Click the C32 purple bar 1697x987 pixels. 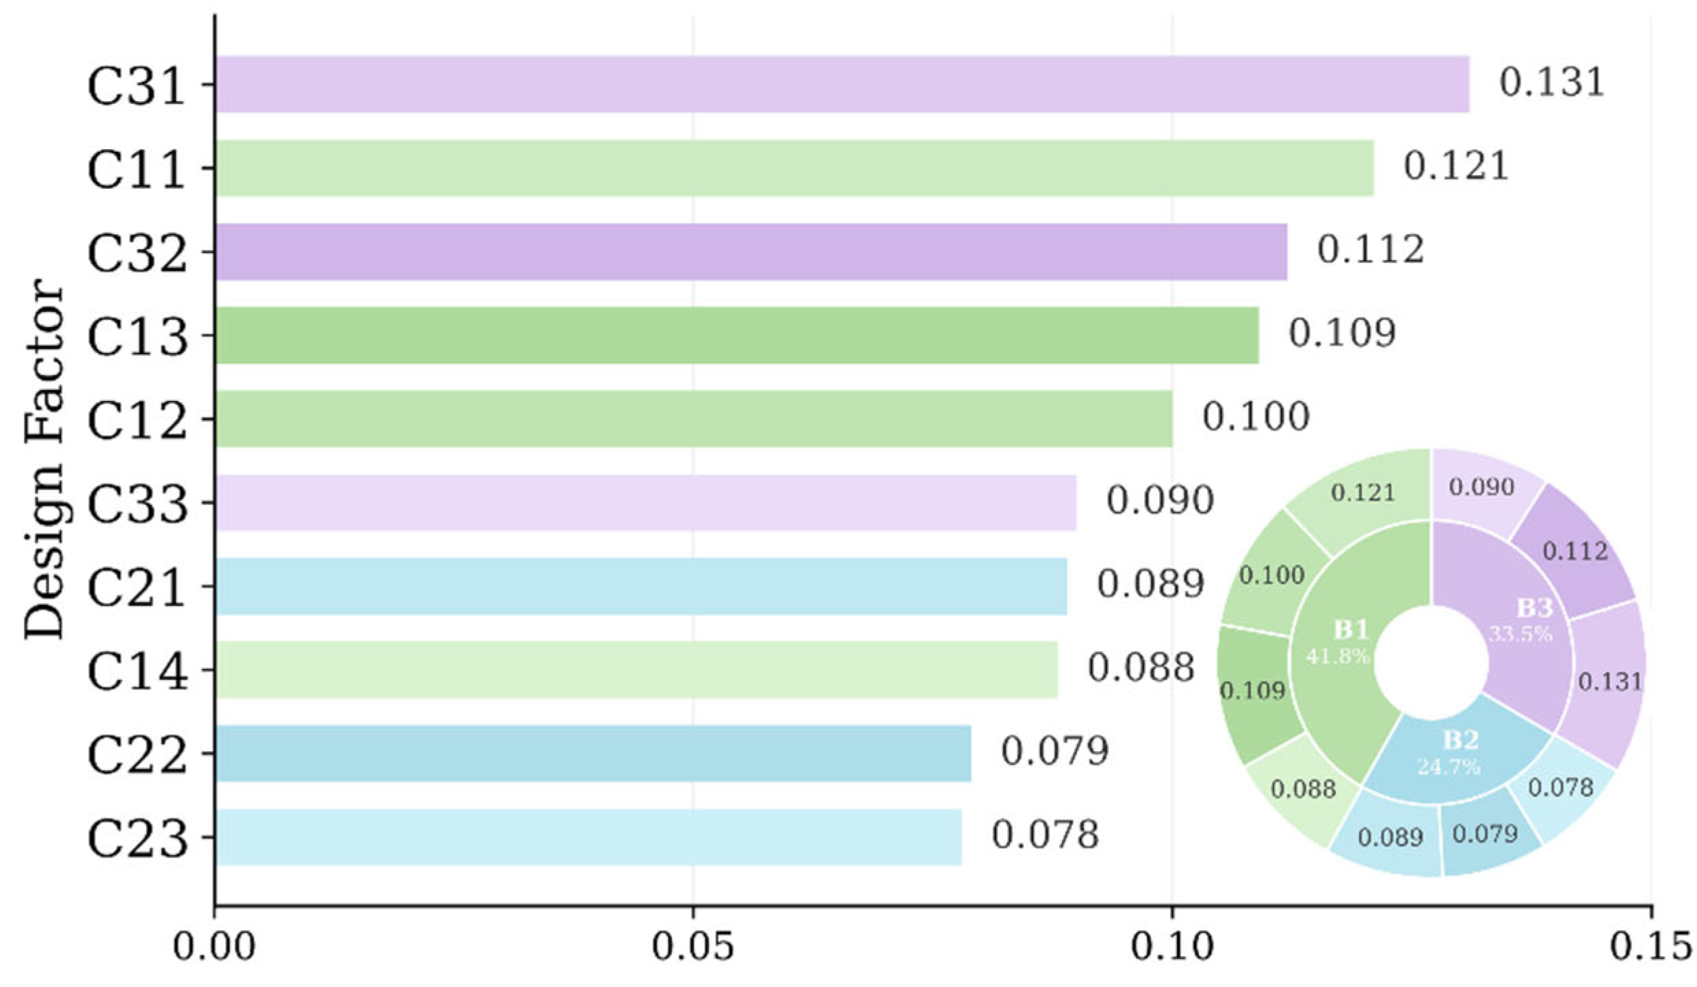751,252
